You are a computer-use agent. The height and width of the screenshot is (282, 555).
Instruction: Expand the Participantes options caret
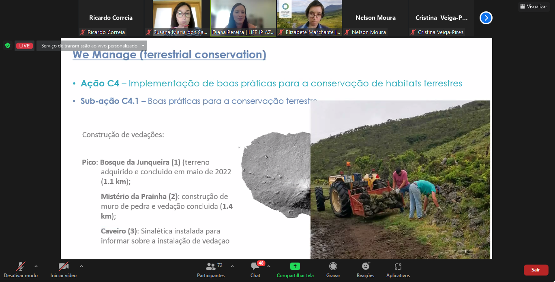pos(232,266)
